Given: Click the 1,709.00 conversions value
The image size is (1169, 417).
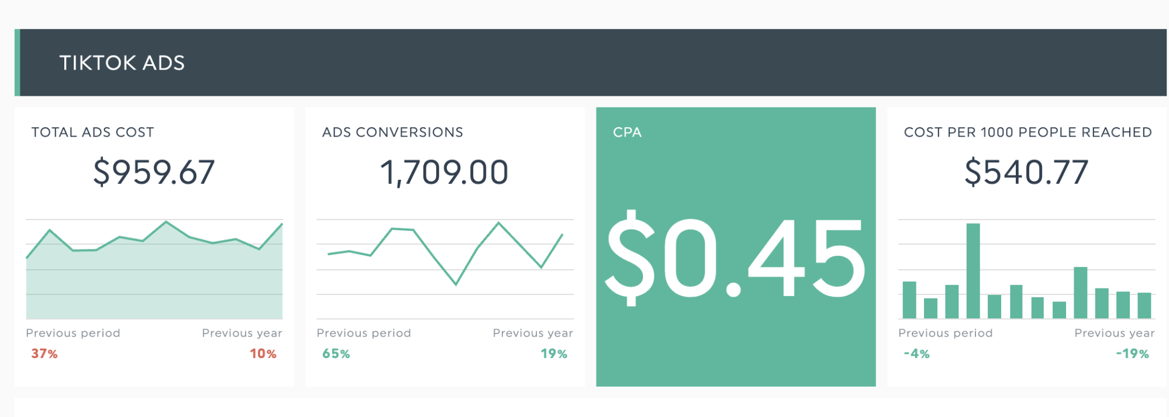Looking at the screenshot, I should [444, 172].
